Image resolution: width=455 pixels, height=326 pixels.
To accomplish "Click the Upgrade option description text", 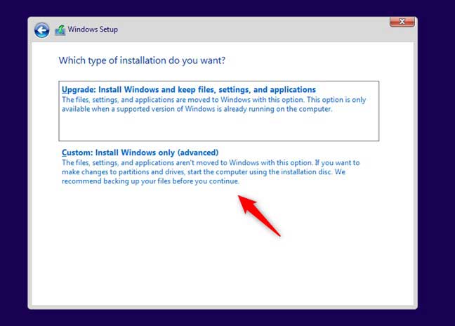I will (214, 104).
